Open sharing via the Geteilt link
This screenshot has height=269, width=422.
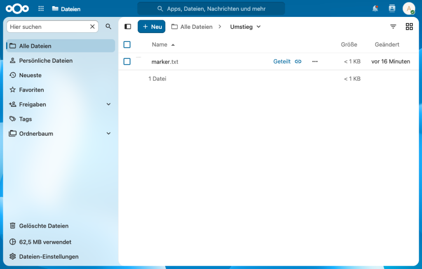click(287, 61)
